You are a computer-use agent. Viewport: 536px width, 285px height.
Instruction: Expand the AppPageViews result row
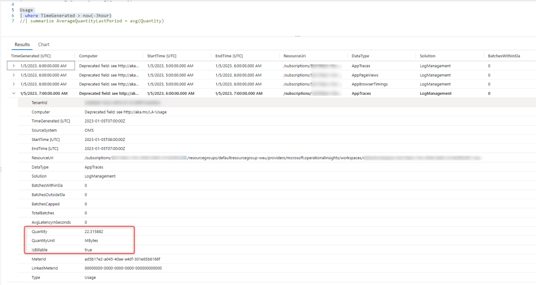14,75
